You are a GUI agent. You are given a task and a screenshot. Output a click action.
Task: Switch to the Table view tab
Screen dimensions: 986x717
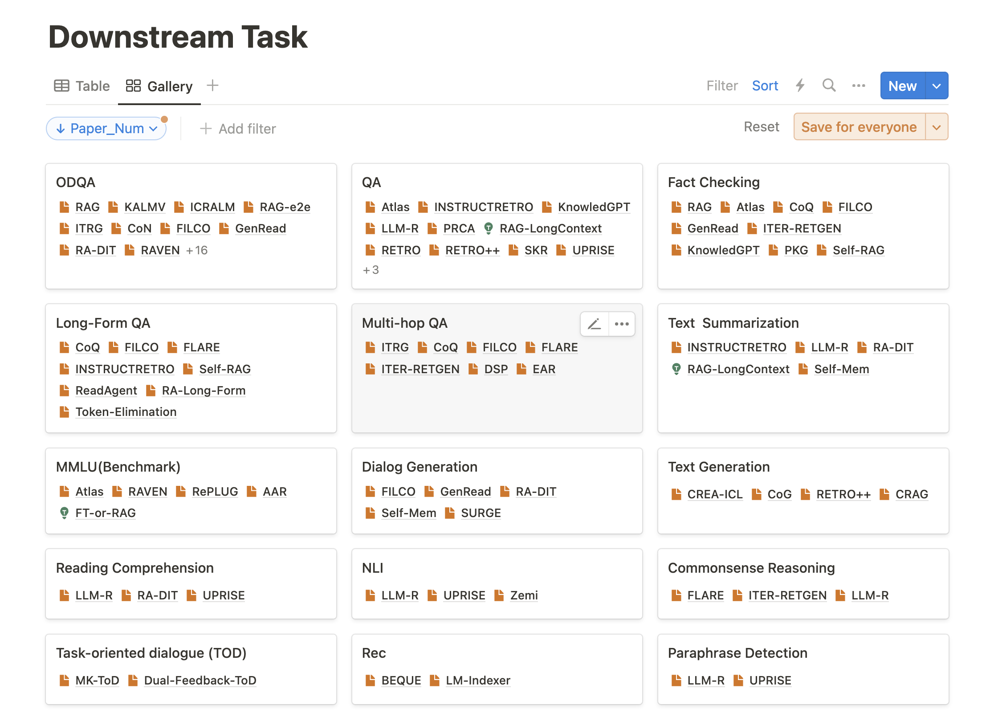point(82,86)
